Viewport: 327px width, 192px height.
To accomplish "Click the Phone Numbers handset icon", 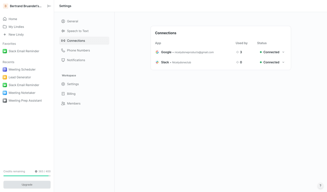I will click(x=63, y=50).
